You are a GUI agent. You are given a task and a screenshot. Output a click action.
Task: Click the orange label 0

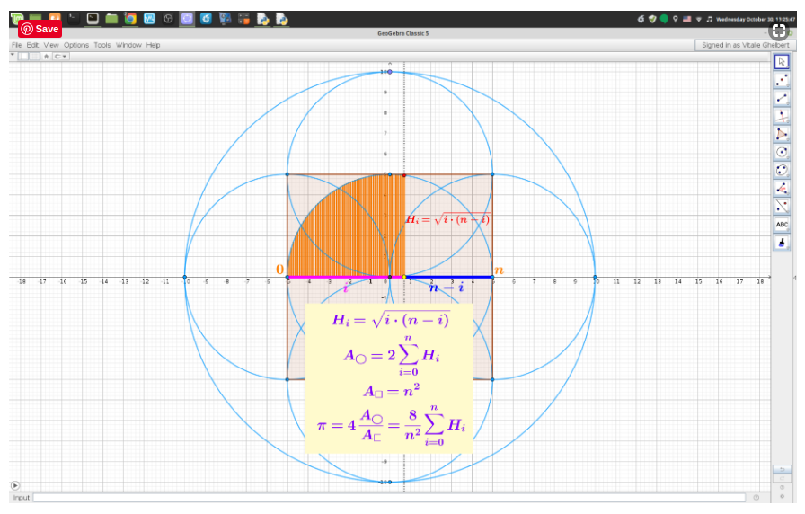point(279,269)
